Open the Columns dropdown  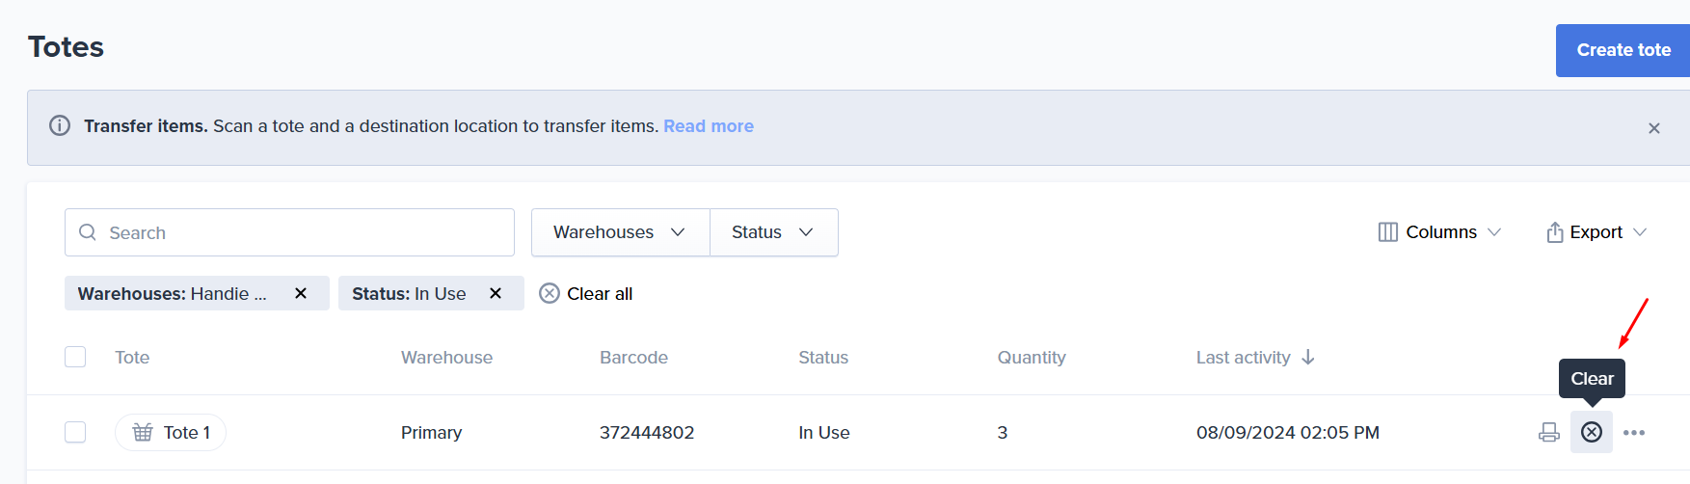click(x=1440, y=232)
